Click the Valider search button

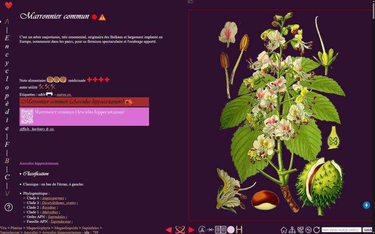tap(368, 230)
